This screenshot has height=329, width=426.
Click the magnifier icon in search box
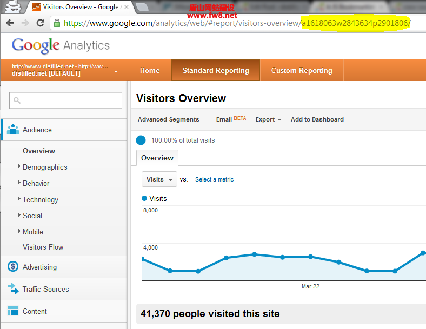click(x=17, y=100)
